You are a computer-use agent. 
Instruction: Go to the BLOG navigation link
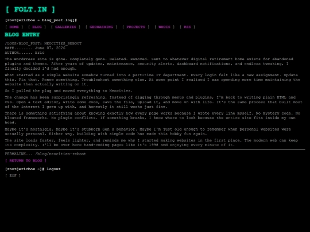[37, 27]
